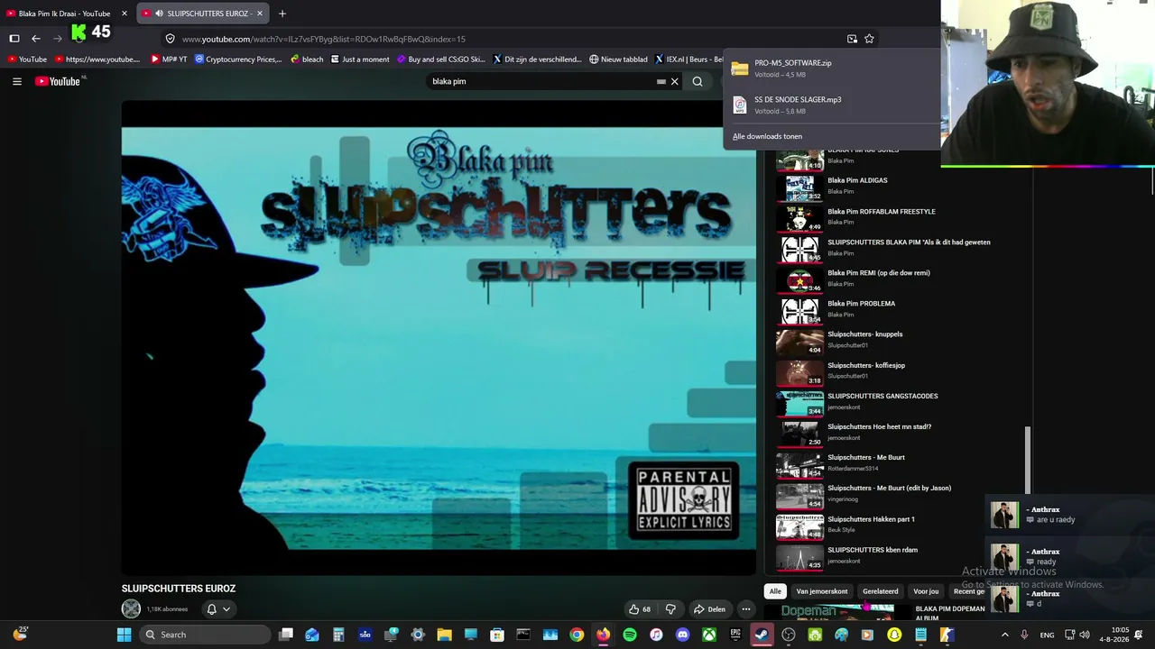
Task: Close the SLUIPSCHUTTERS EUROZ tab
Action: [x=260, y=14]
